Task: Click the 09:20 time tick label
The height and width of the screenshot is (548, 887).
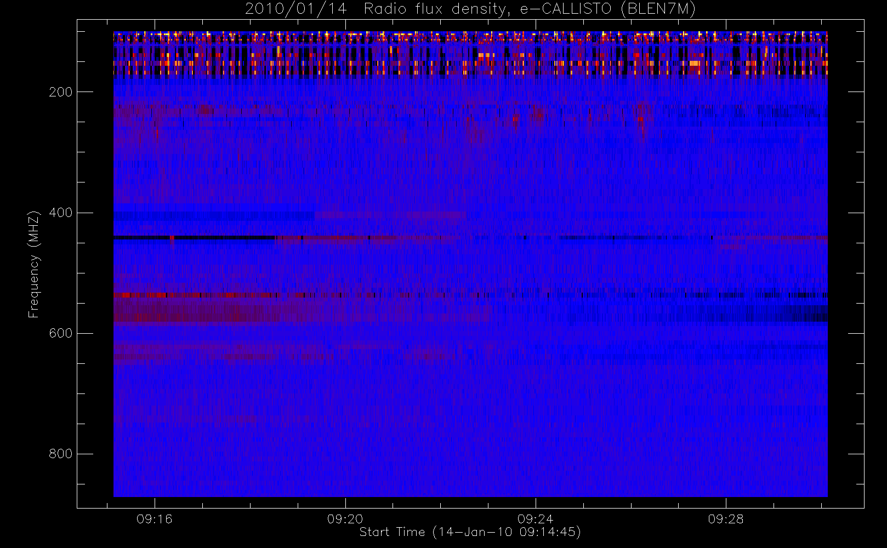Action: coord(345,519)
